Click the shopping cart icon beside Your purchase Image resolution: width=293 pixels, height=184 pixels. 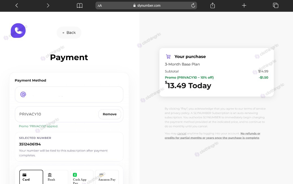point(168,56)
